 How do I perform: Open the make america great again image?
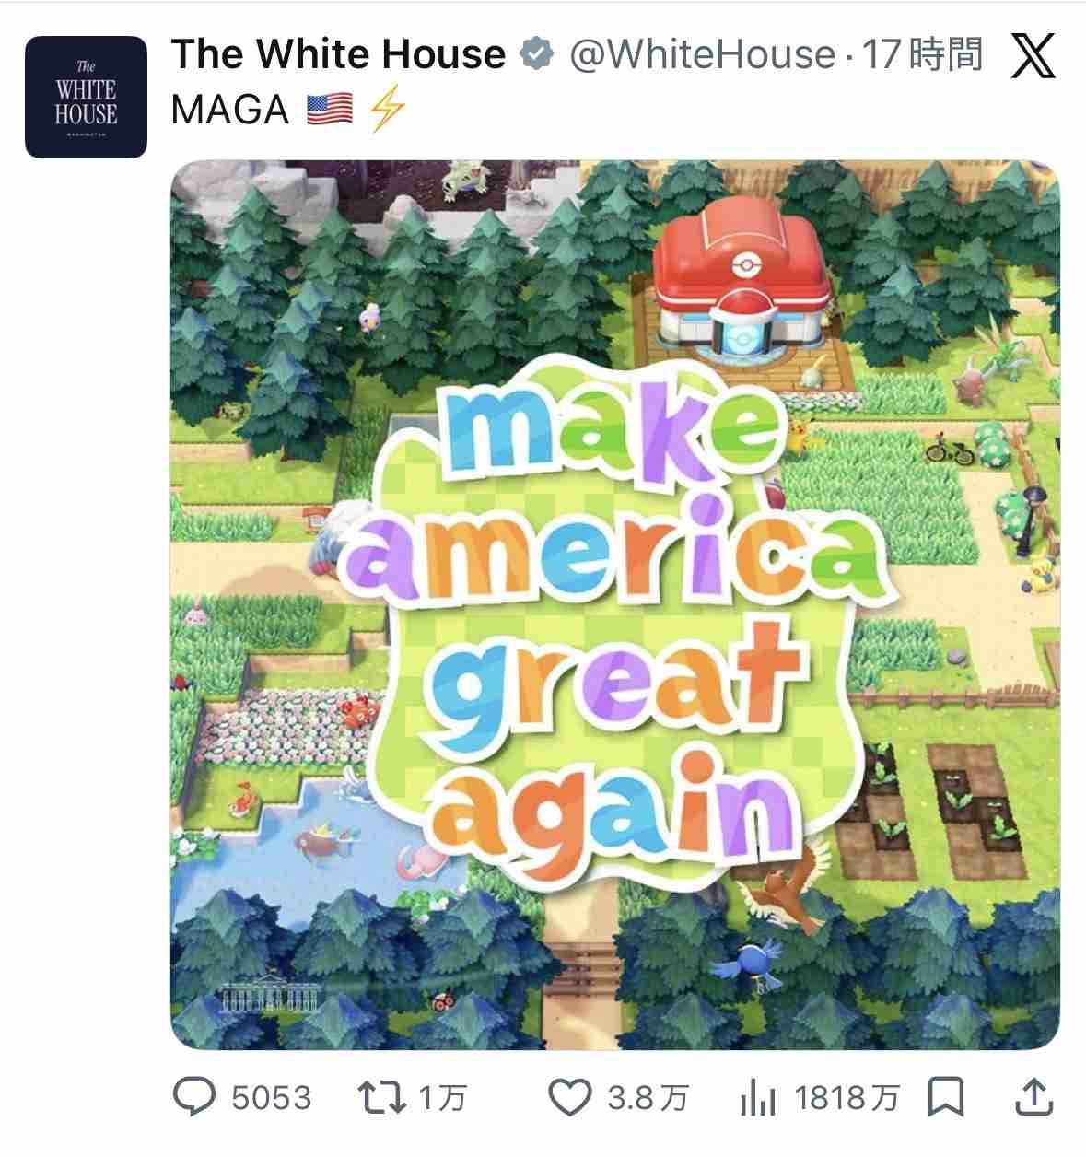(x=615, y=604)
